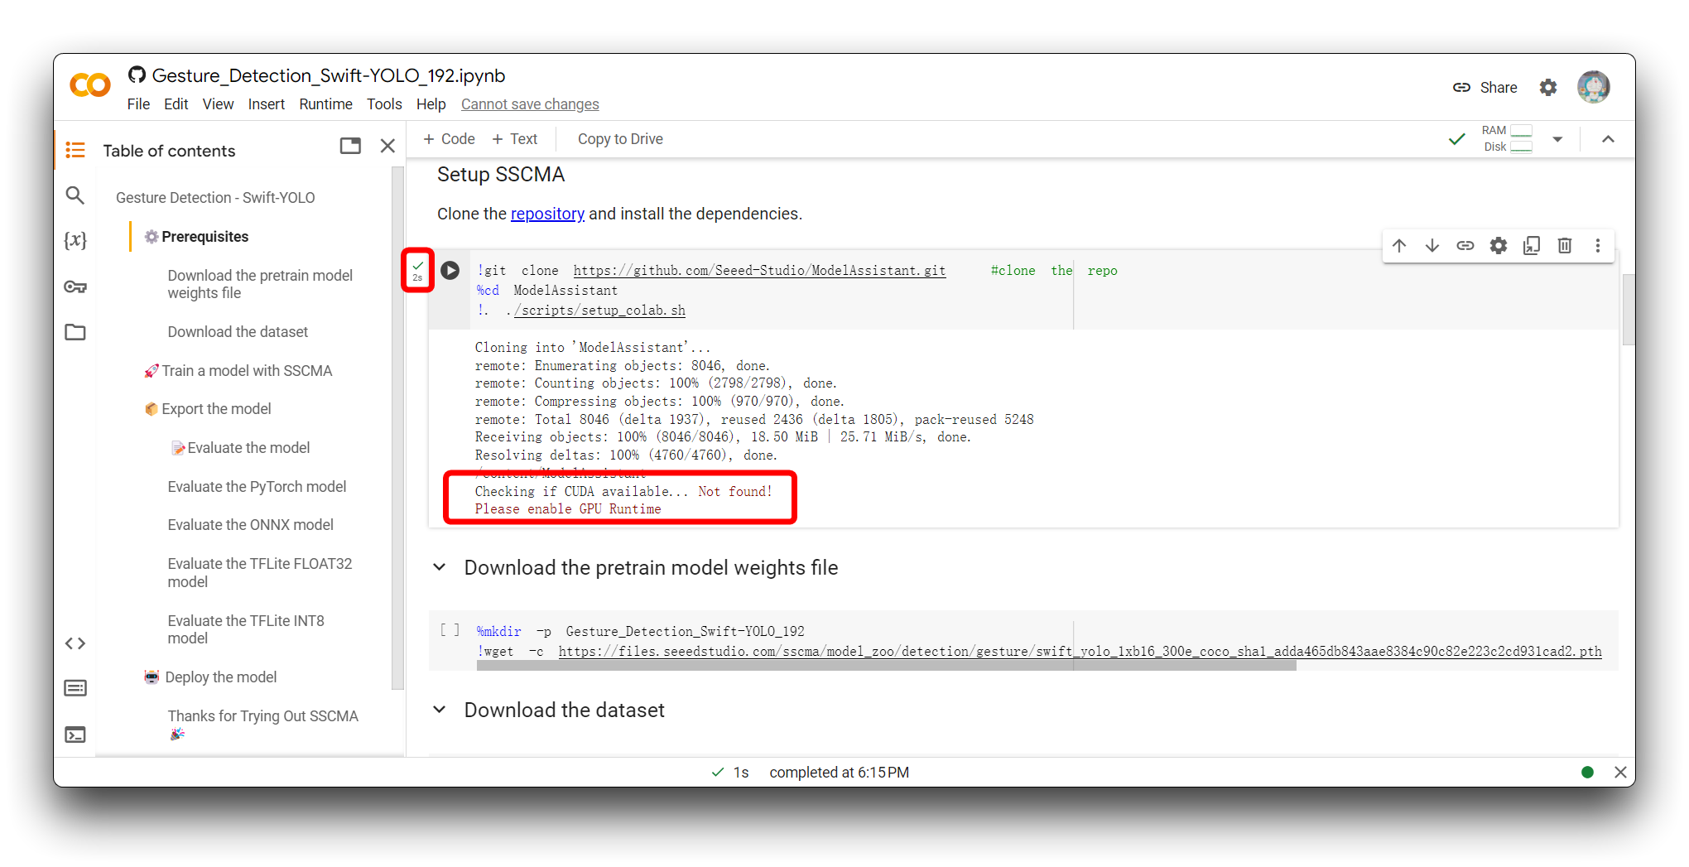Jump to Evaluate the ONNX model
The height and width of the screenshot is (867, 1689).
pyautogui.click(x=250, y=525)
